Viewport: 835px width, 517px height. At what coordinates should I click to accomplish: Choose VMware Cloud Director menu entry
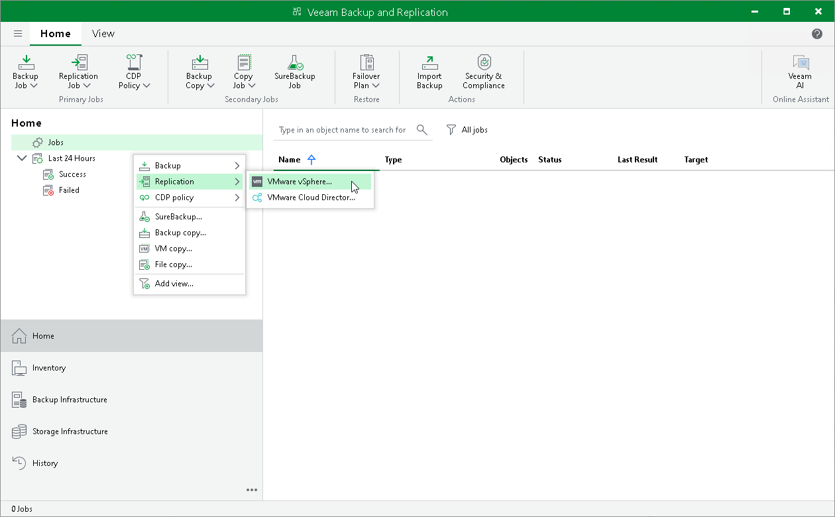311,198
